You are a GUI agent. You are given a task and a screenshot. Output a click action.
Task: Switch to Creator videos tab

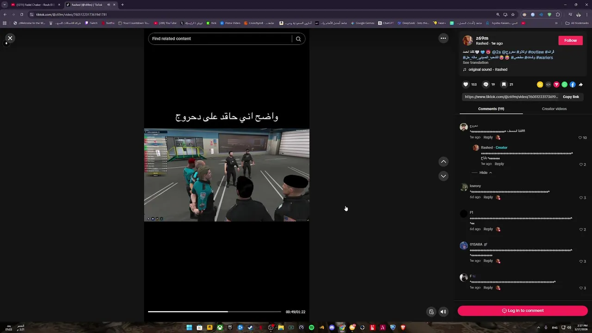(554, 109)
